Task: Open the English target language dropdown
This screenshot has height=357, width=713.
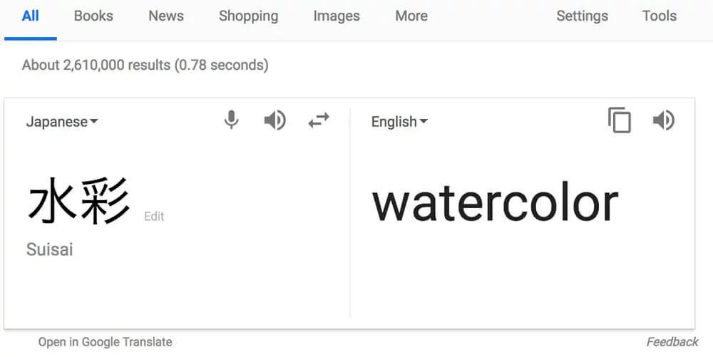Action: point(399,122)
